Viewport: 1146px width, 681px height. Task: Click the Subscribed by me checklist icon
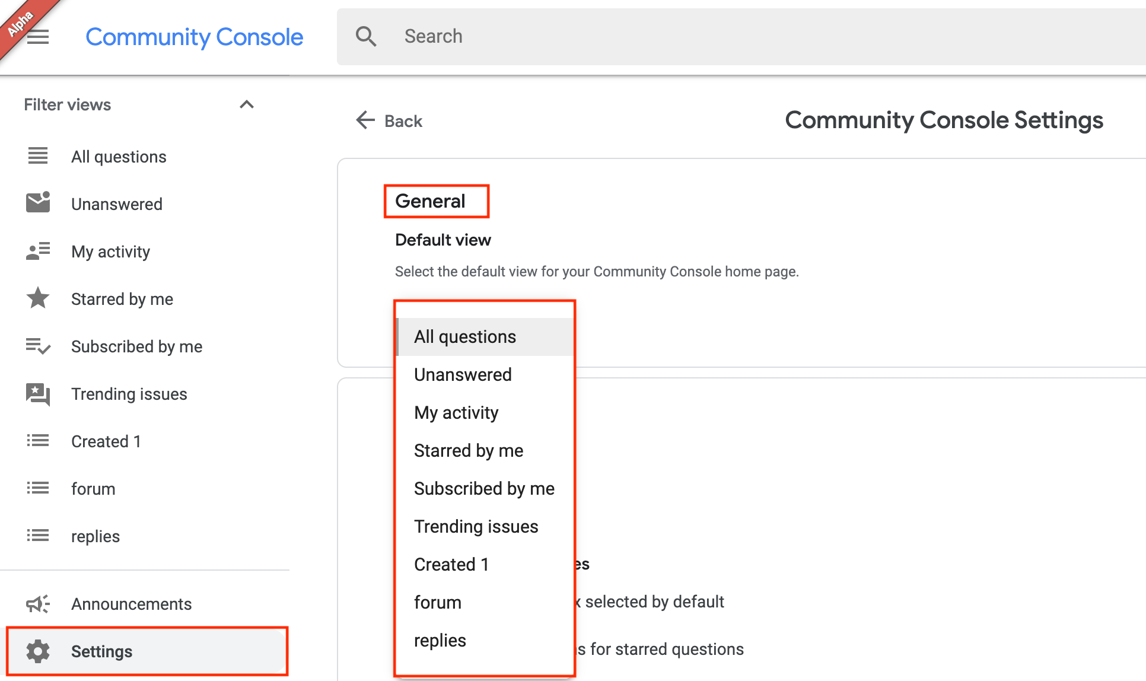(37, 346)
